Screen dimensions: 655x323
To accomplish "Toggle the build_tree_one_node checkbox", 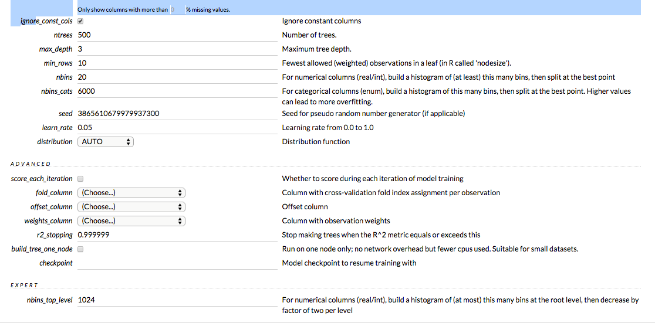I will (80, 249).
